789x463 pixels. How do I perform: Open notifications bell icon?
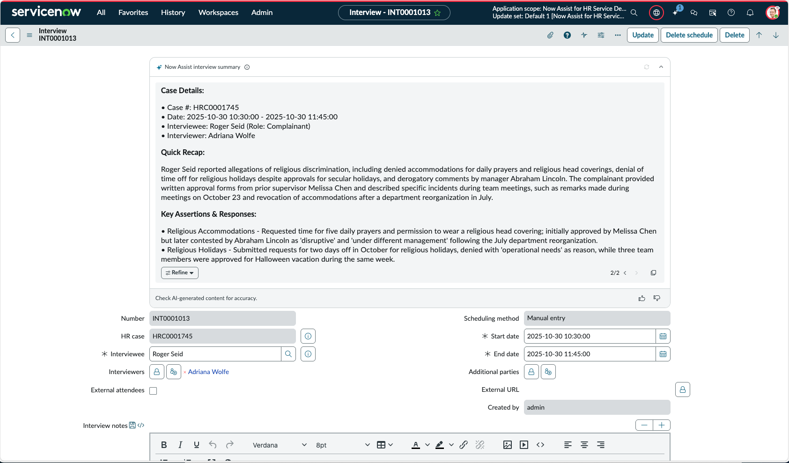click(750, 13)
